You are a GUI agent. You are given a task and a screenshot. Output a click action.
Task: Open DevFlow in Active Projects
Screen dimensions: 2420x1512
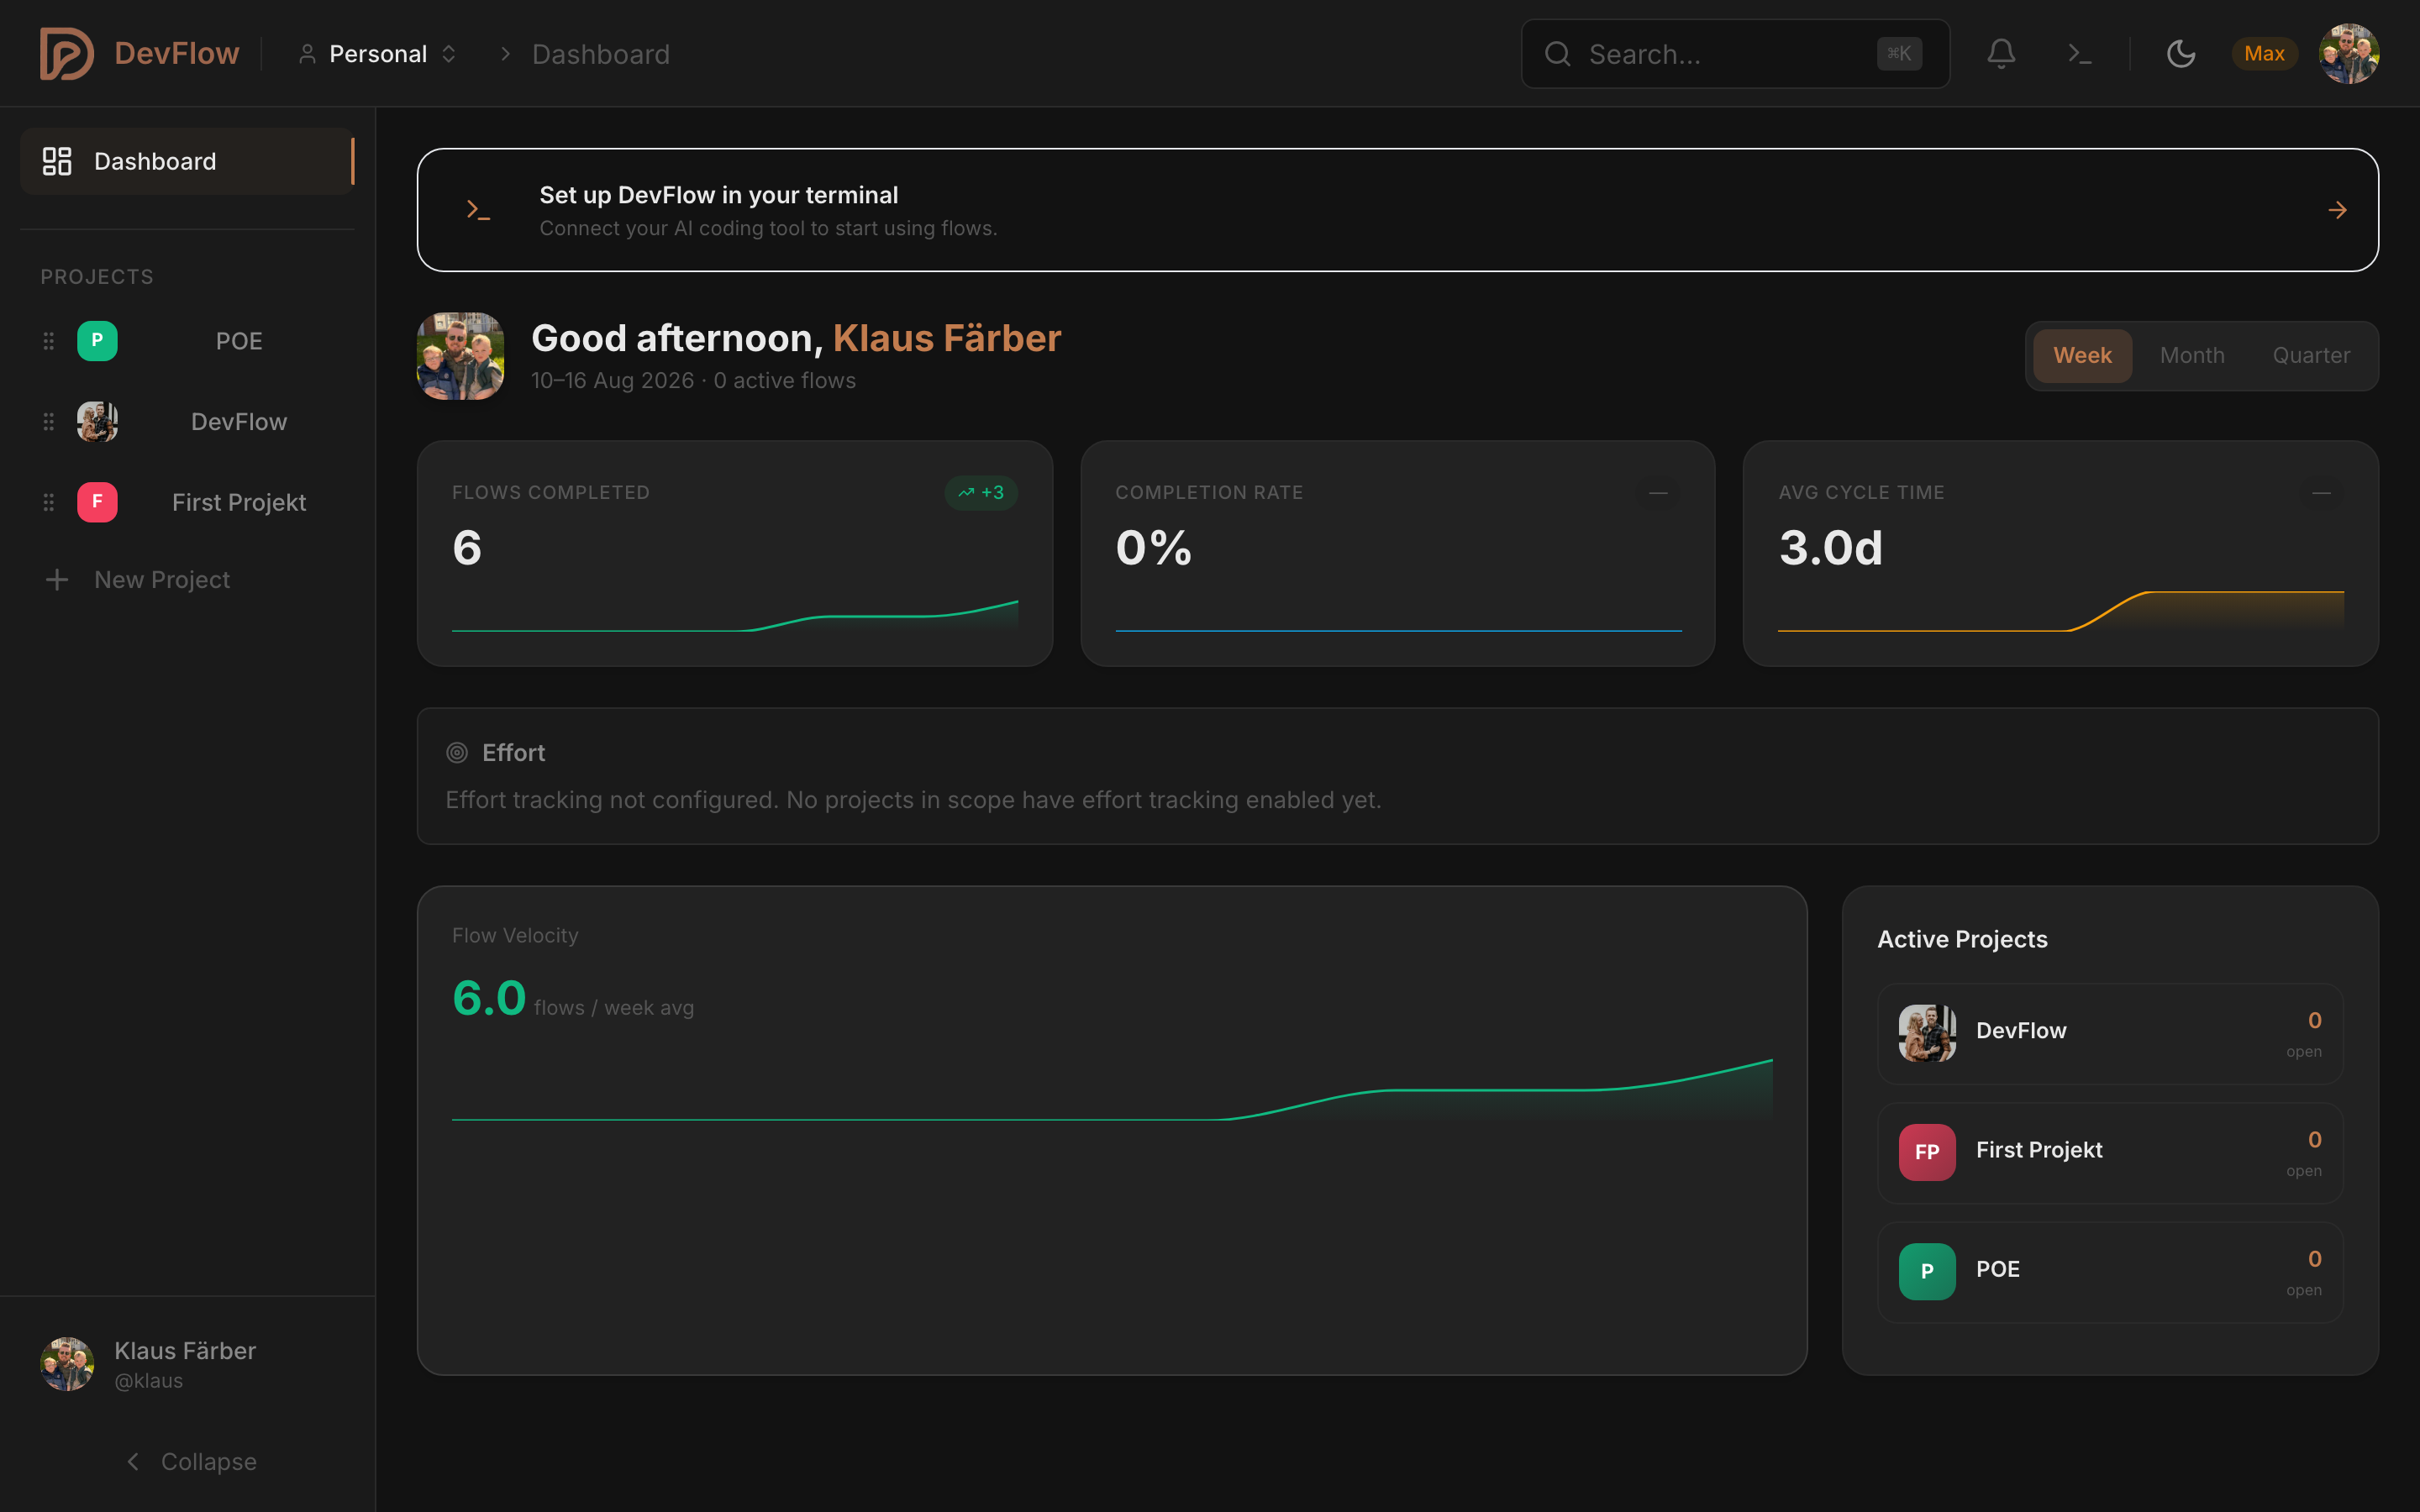(2110, 1033)
